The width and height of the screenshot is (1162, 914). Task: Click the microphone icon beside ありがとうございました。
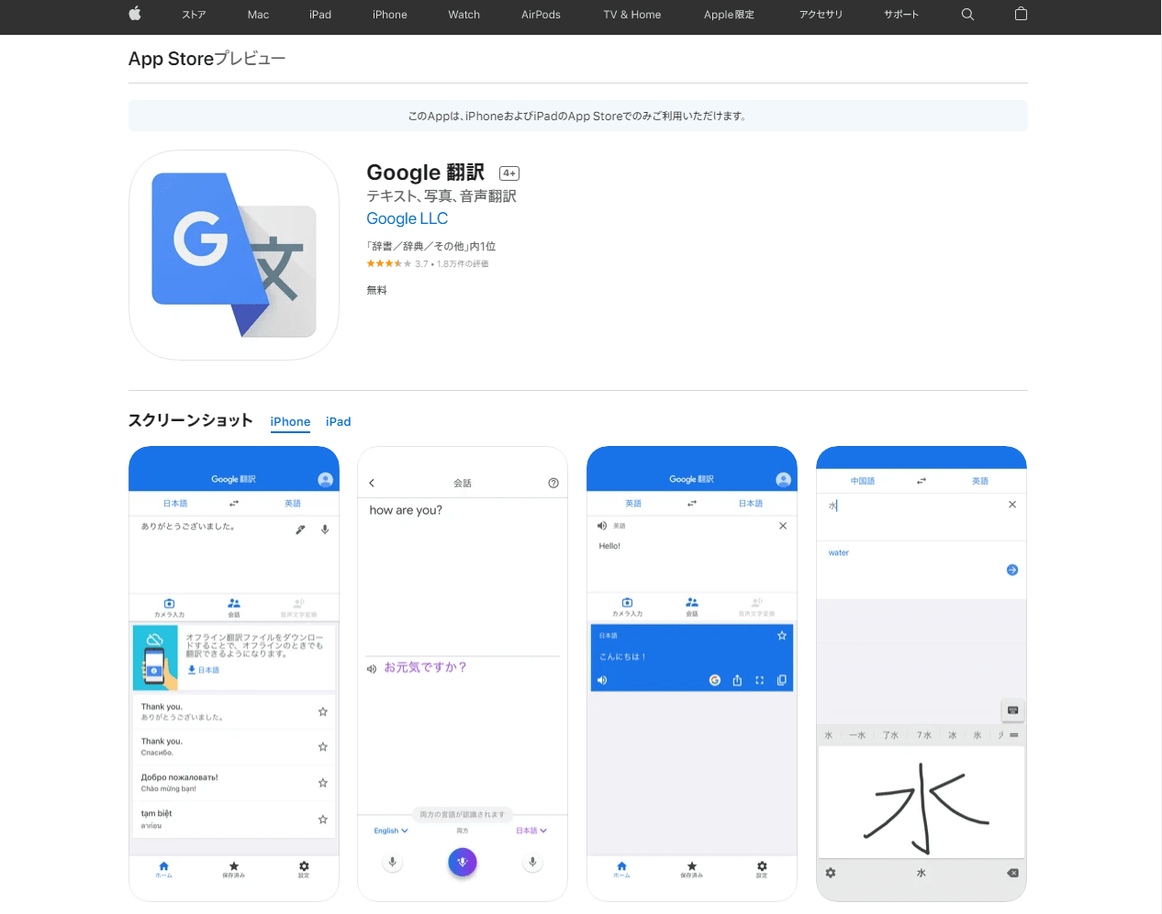point(325,529)
